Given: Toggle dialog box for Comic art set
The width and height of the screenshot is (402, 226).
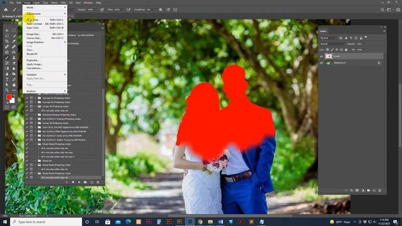Looking at the screenshot, I should 31,136.
